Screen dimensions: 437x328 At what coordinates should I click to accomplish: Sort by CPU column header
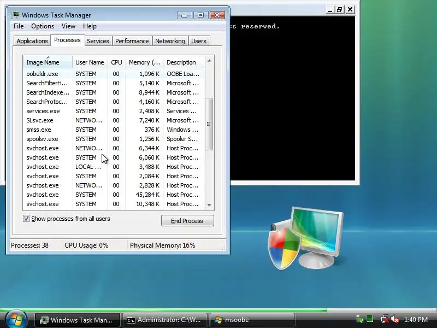(x=116, y=62)
